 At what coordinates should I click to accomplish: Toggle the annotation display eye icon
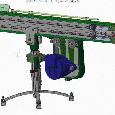coord(71,1)
